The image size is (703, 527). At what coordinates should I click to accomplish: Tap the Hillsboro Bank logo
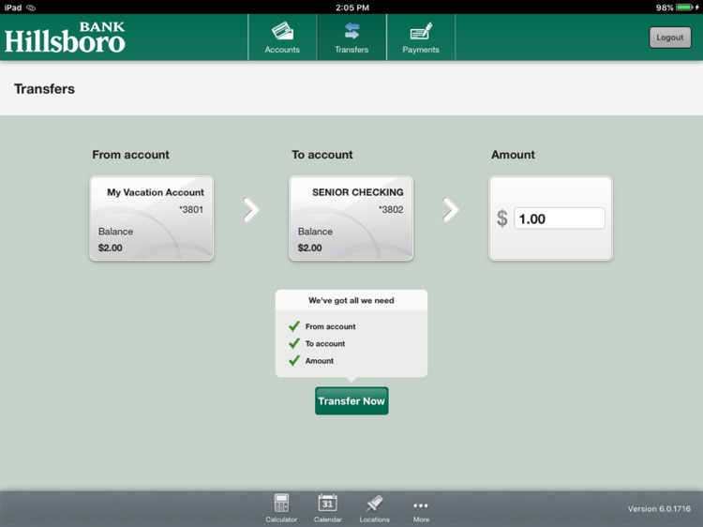(65, 38)
